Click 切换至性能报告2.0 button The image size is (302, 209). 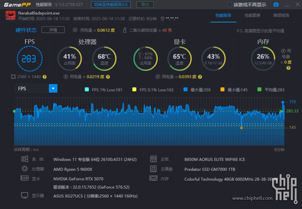111,5
